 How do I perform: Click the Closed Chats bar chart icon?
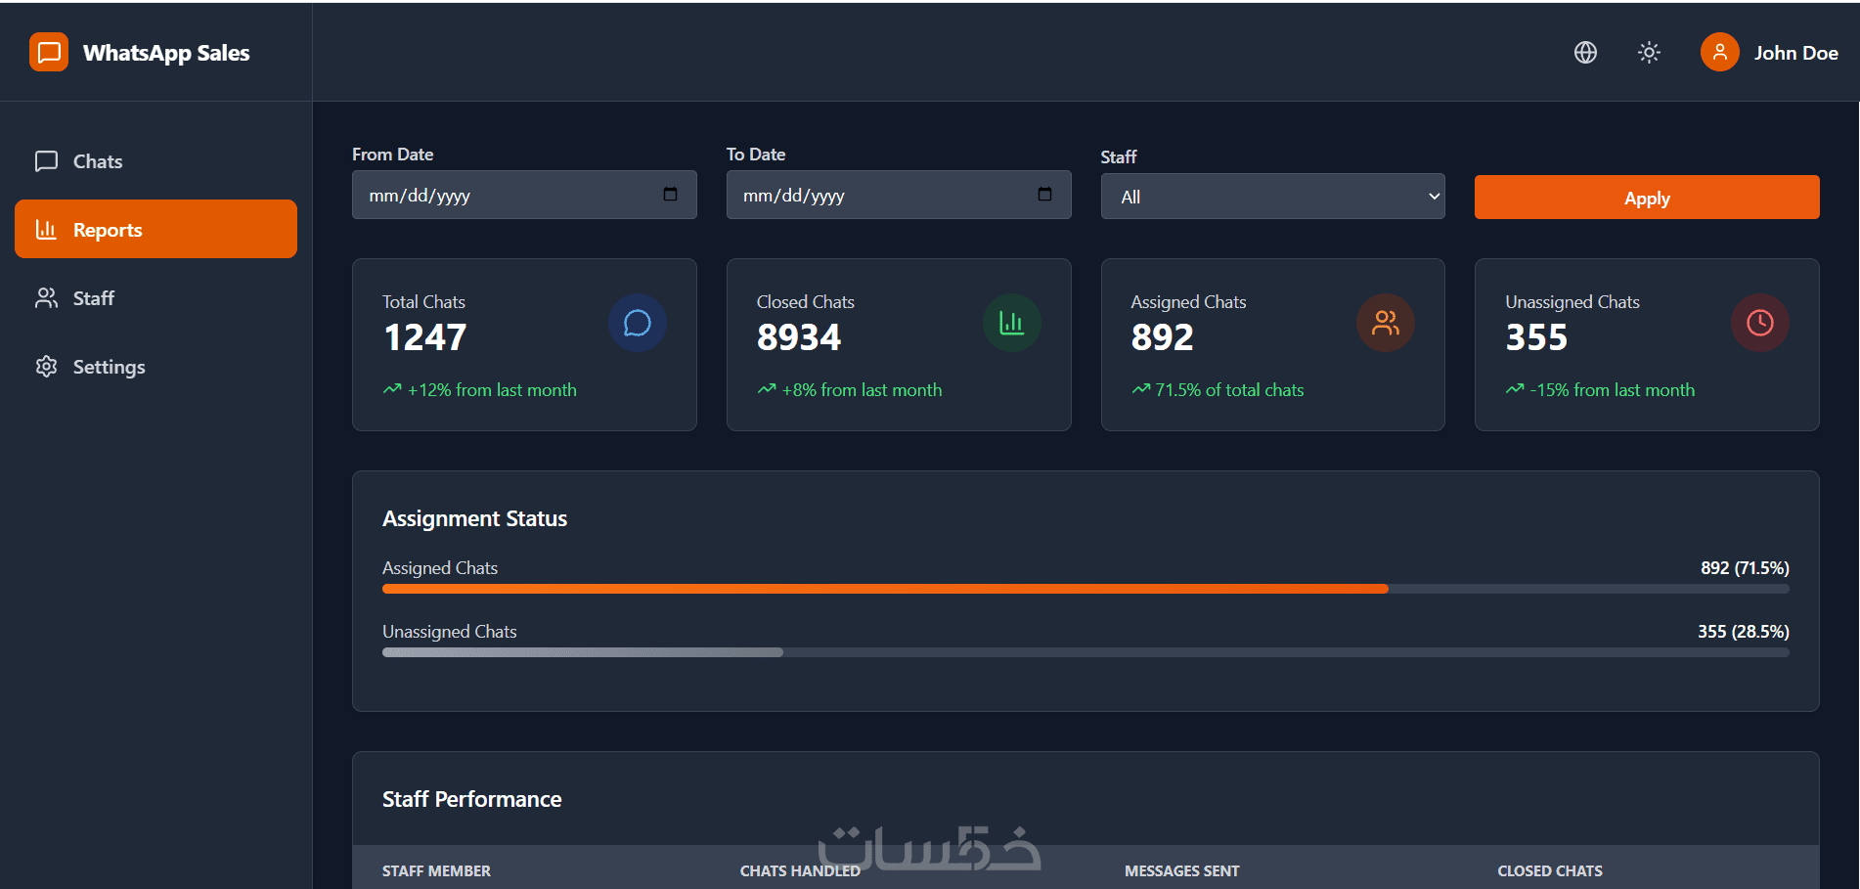click(x=1012, y=323)
